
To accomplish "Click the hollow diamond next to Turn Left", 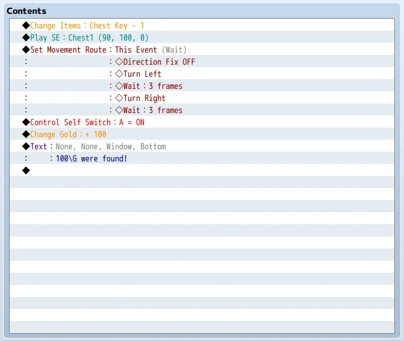I will (x=119, y=74).
